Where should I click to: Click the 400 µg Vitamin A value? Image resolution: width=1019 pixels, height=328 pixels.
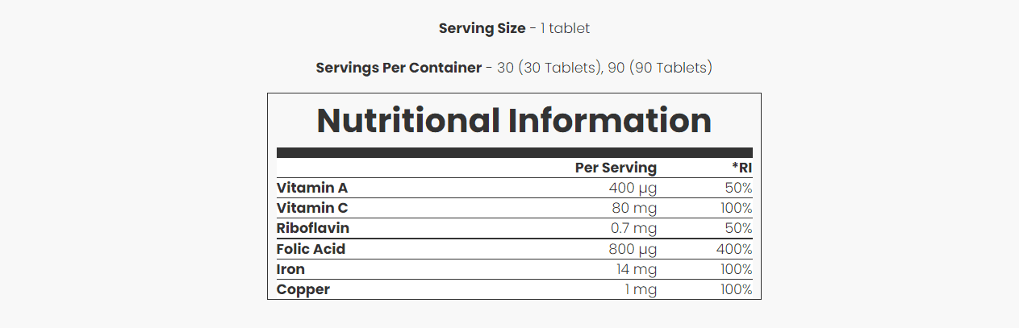coord(633,188)
